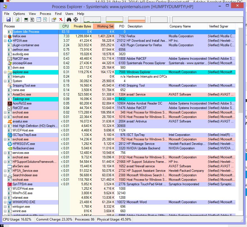
Task: Click the HPDIA.exe download icon
Action: (10, 41)
